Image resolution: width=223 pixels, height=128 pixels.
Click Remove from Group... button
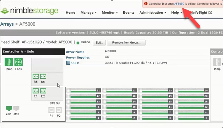click(126, 43)
